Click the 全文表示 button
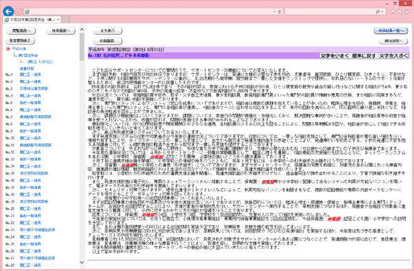The image size is (414, 271). tap(108, 31)
